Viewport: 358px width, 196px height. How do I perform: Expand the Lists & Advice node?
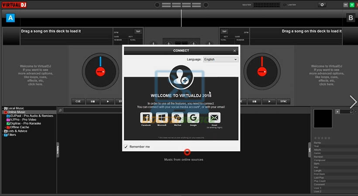[x=3, y=131]
